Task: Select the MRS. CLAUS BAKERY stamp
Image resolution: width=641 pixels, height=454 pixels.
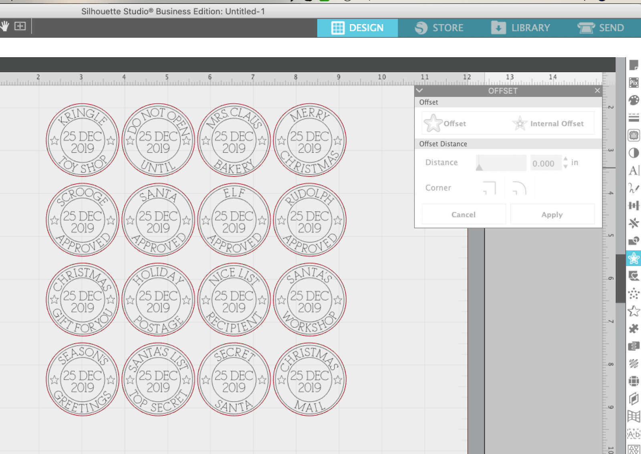Action: [234, 140]
